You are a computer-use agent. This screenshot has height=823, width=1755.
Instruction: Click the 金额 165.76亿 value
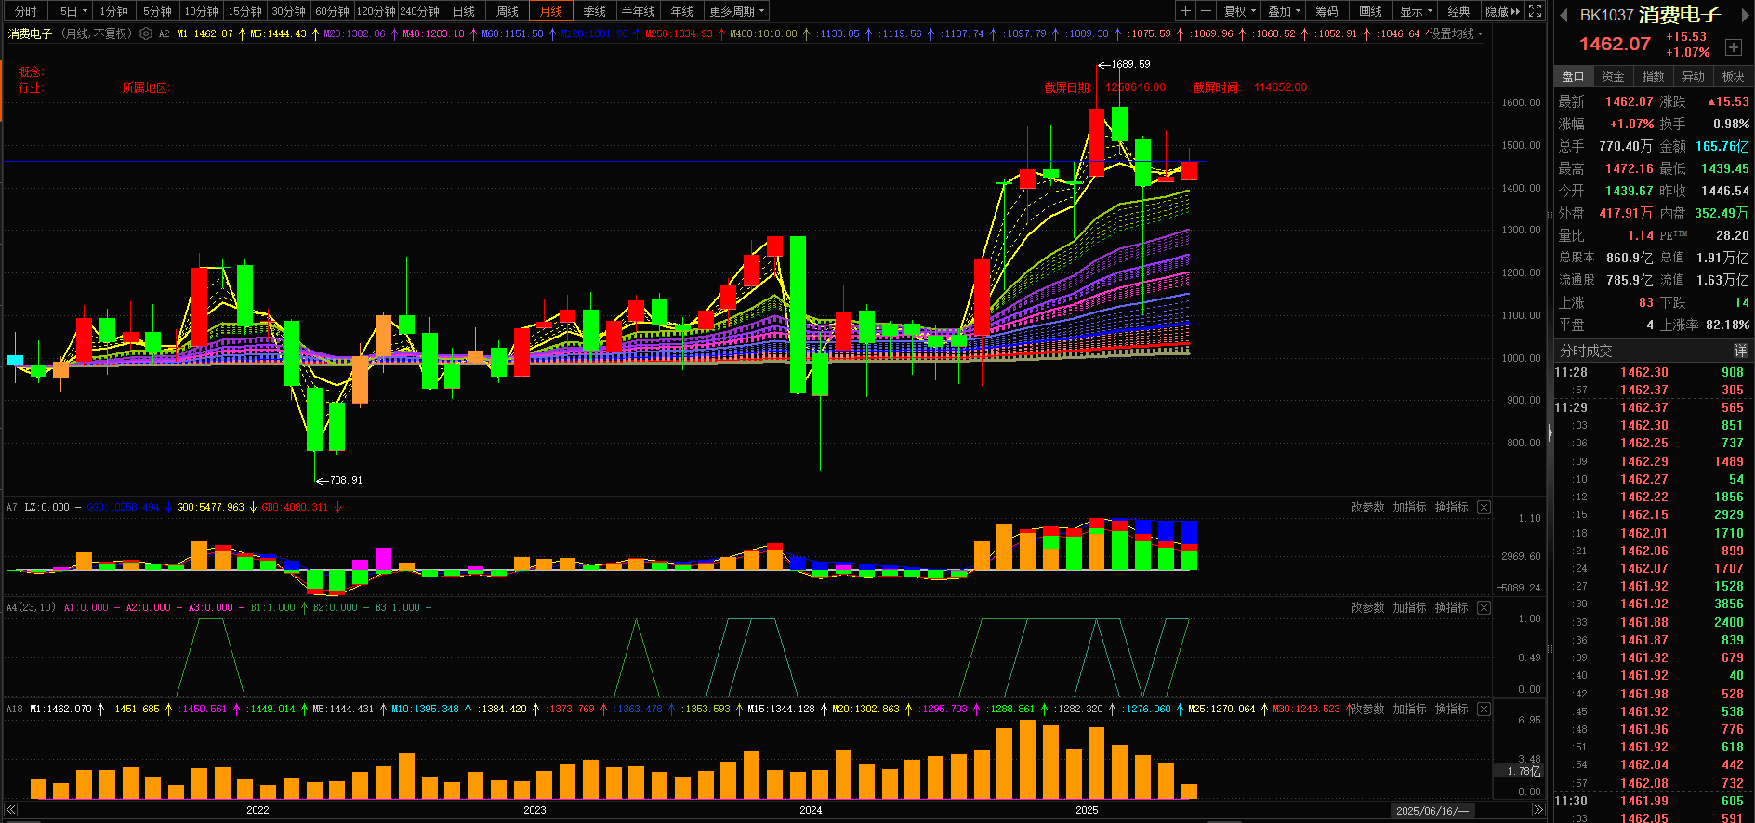(x=1722, y=146)
